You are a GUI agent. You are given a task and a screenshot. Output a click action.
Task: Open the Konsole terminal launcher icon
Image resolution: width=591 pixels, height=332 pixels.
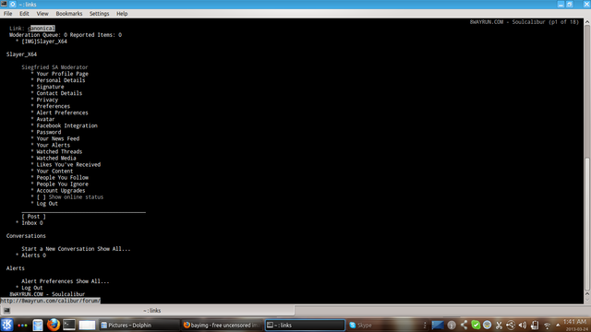pos(69,325)
